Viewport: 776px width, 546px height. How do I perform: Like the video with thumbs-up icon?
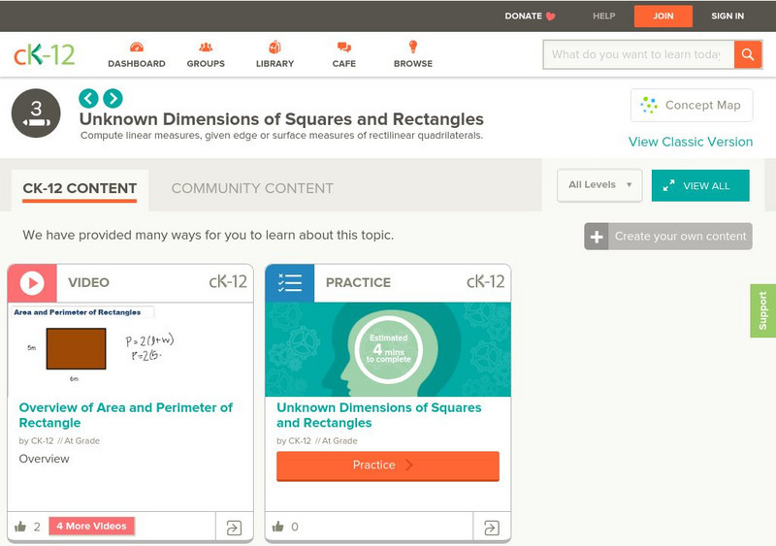[20, 527]
